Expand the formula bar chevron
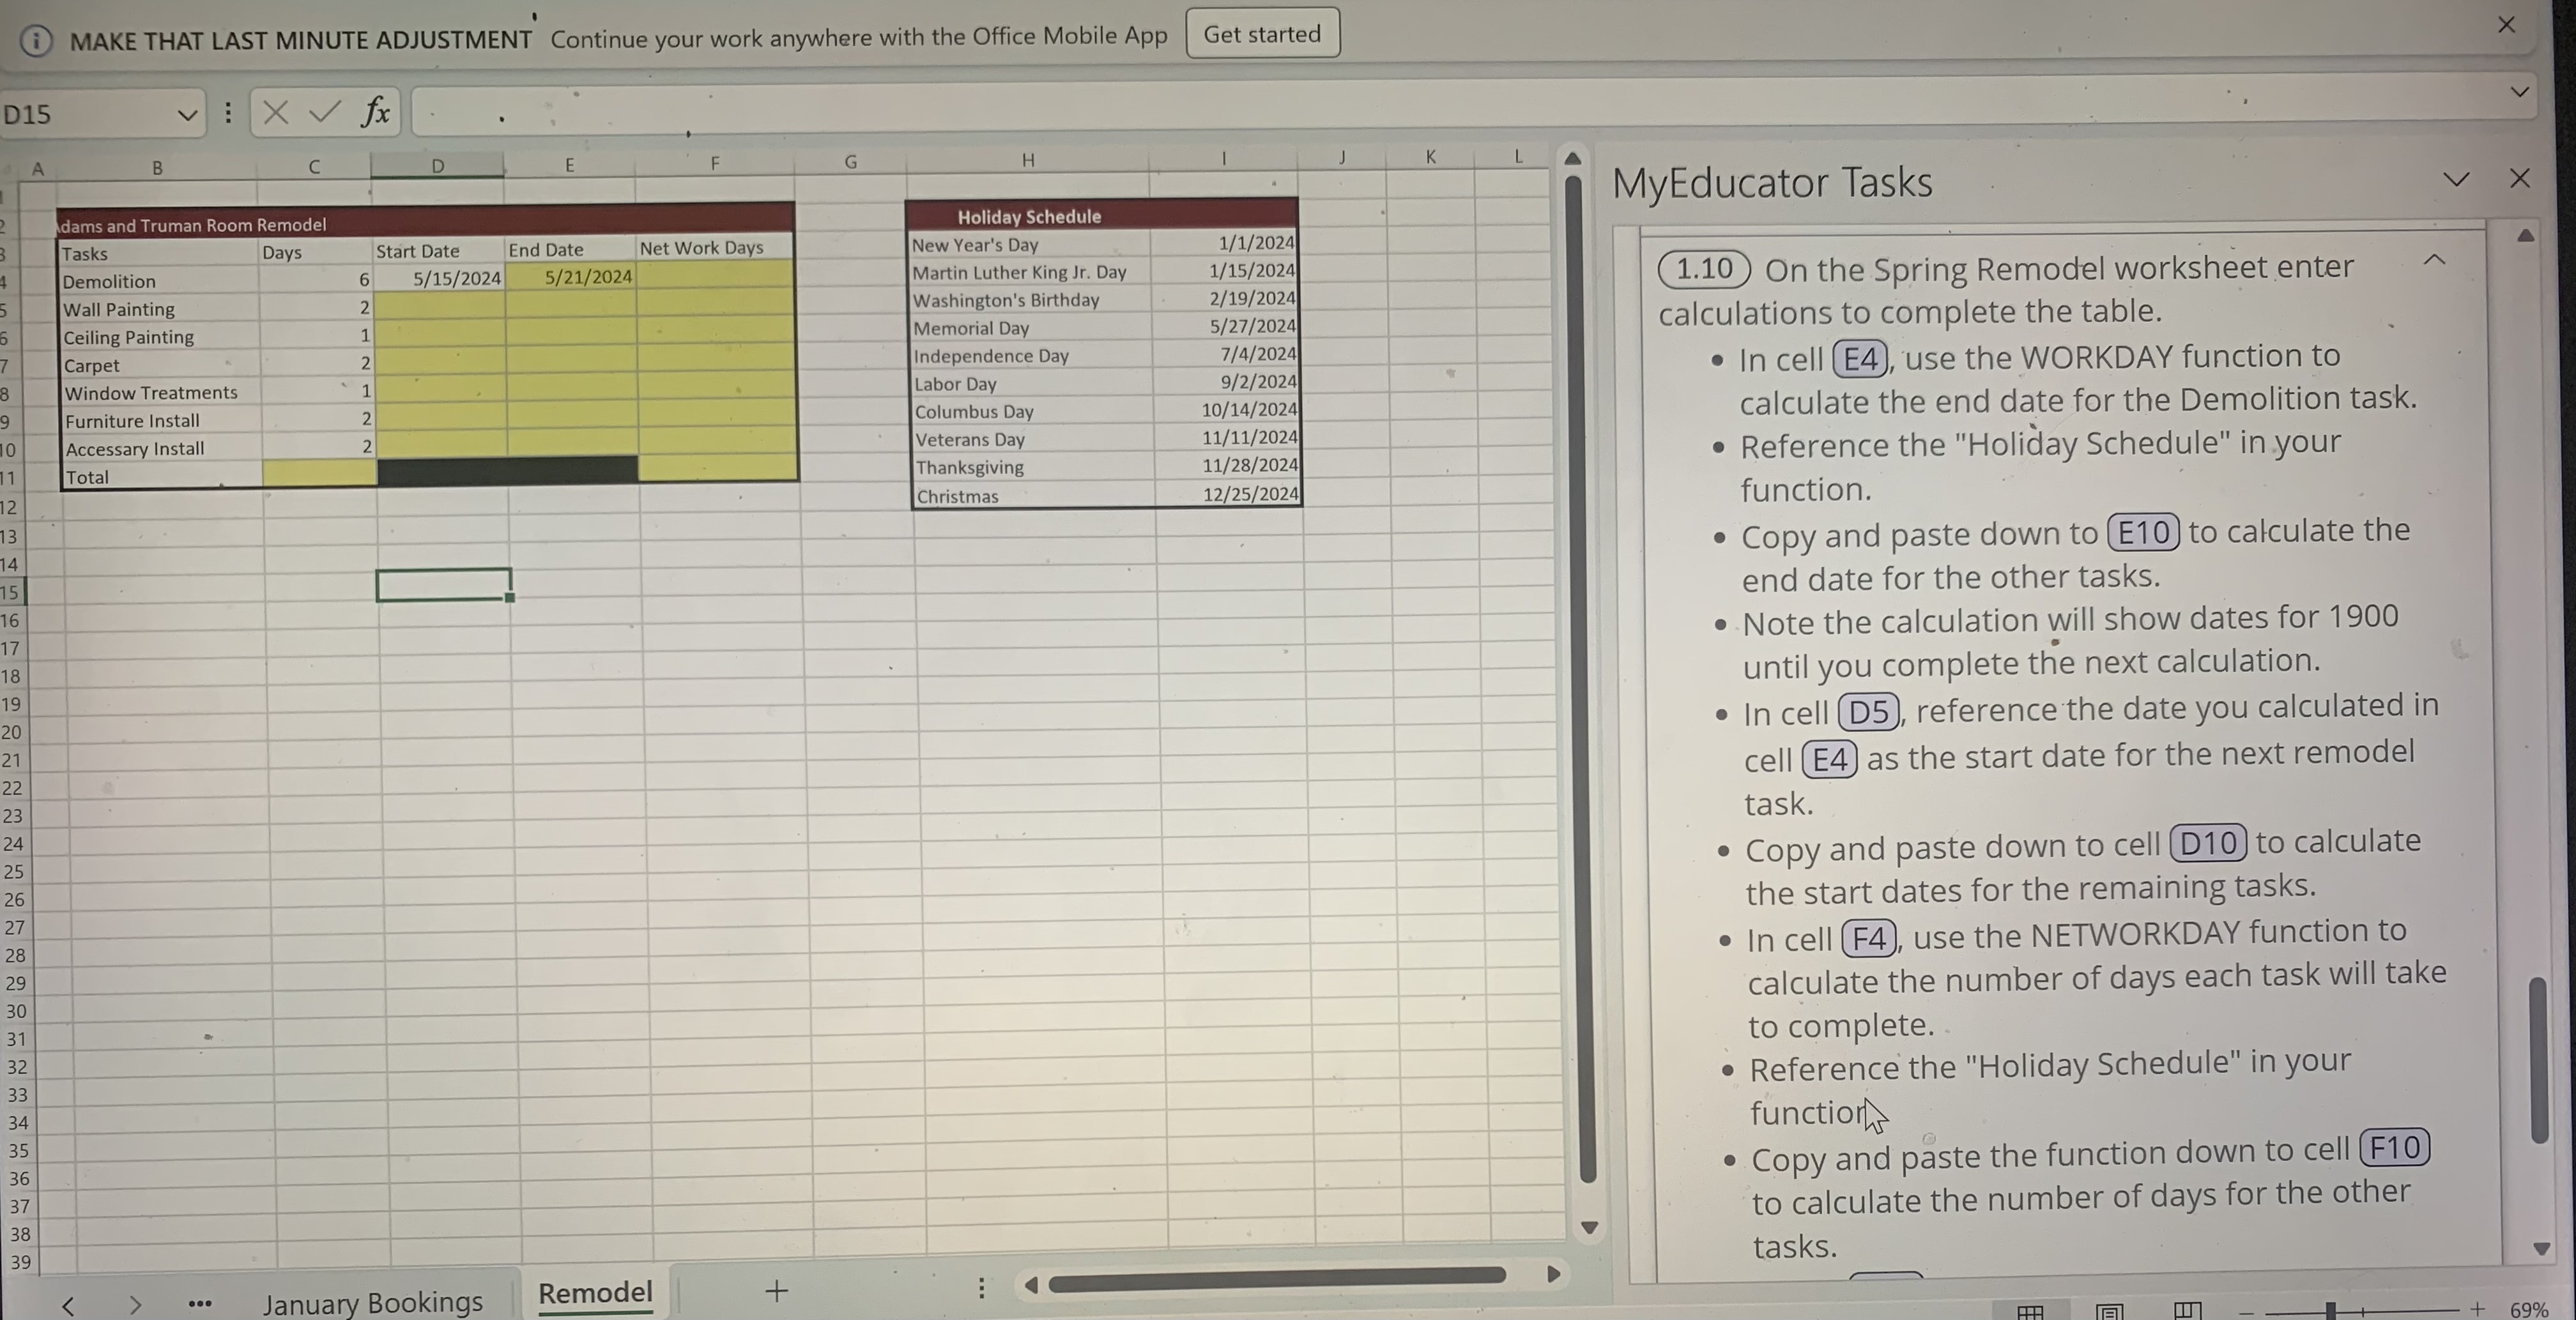Image resolution: width=2576 pixels, height=1320 pixels. [x=2519, y=93]
